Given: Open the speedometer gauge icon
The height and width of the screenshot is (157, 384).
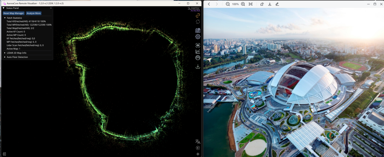Looking at the screenshot, I should [x=198, y=58].
